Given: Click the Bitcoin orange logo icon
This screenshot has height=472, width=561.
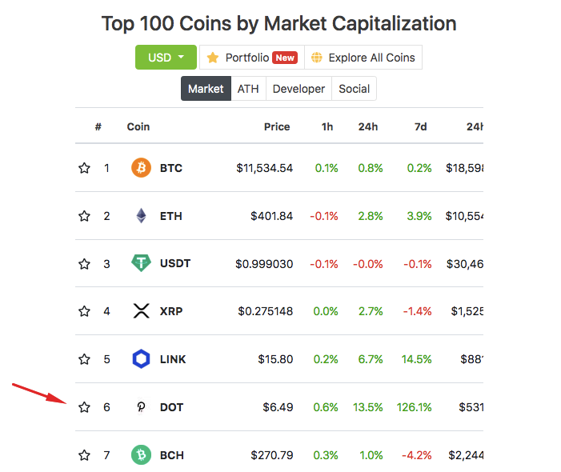Looking at the screenshot, I should 141,168.
